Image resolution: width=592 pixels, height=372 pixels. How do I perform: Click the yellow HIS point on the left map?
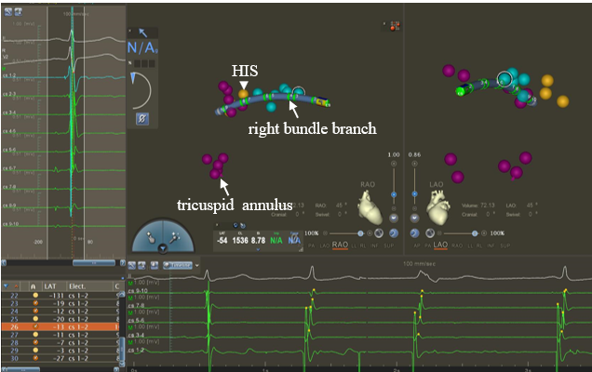pyautogui.click(x=244, y=94)
